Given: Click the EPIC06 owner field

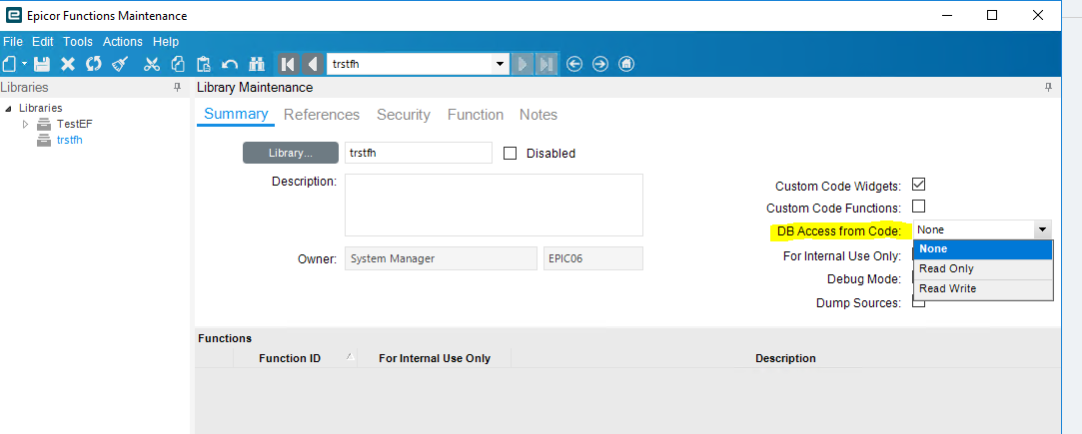Looking at the screenshot, I should coord(593,259).
